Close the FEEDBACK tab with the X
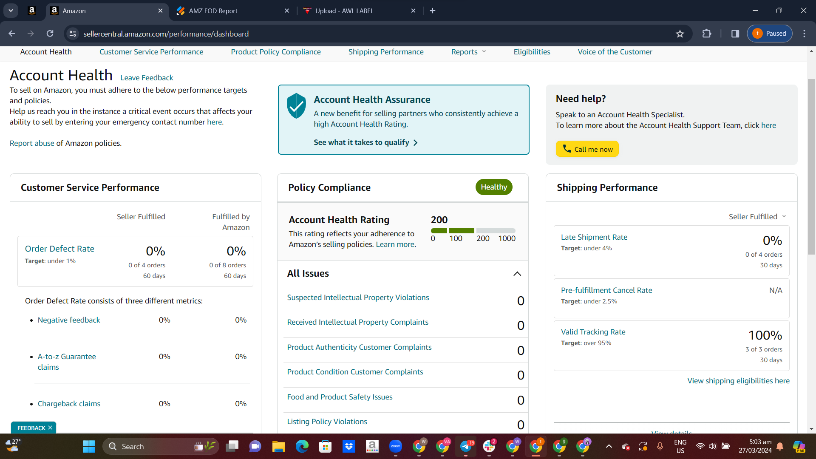 50,428
